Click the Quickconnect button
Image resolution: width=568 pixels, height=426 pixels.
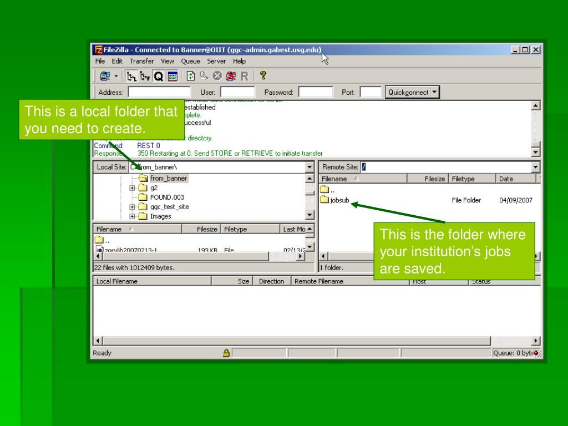point(408,92)
